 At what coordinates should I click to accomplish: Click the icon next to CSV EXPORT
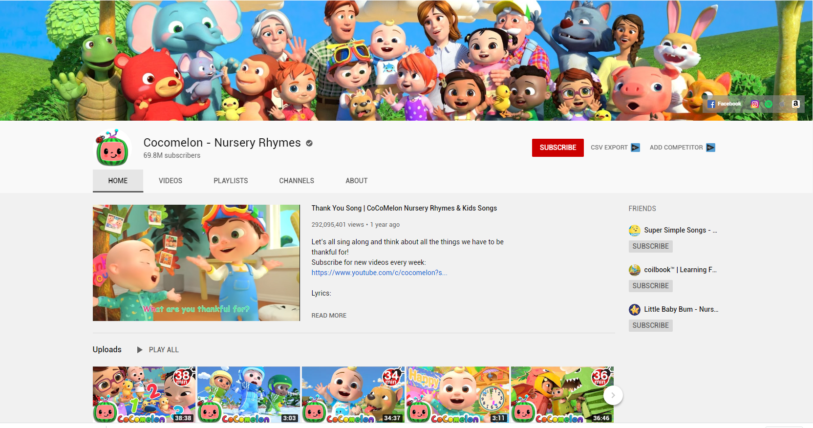pos(635,148)
